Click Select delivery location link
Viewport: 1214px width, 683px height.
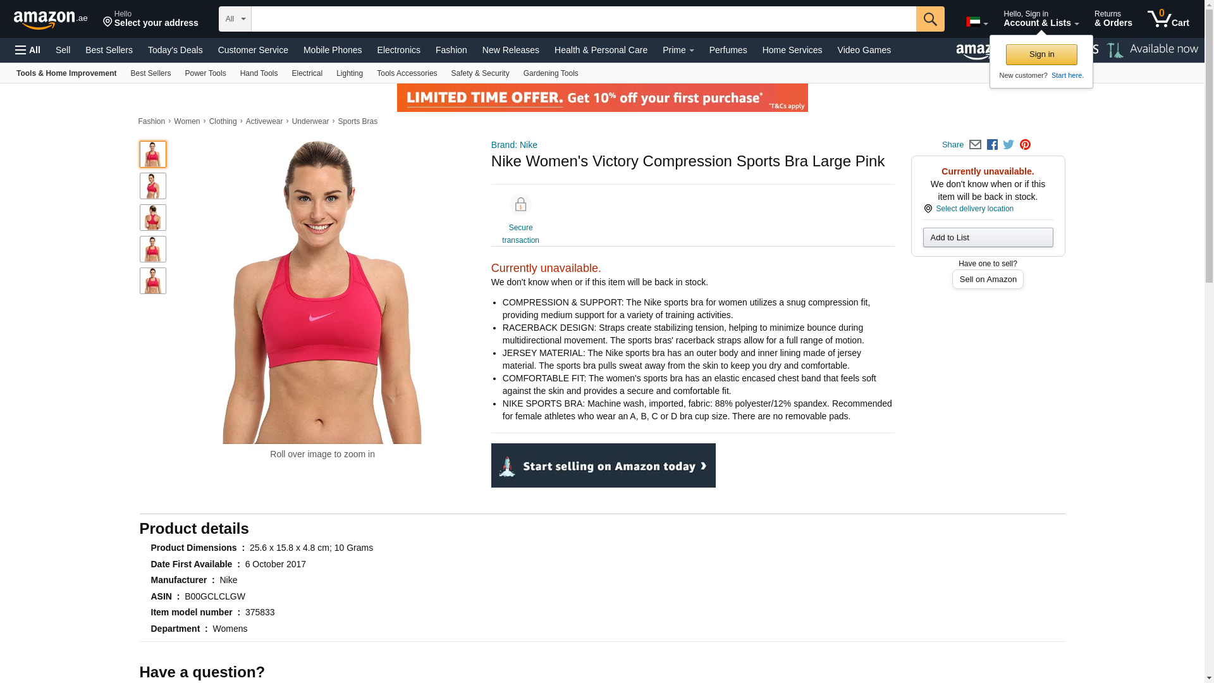click(974, 209)
